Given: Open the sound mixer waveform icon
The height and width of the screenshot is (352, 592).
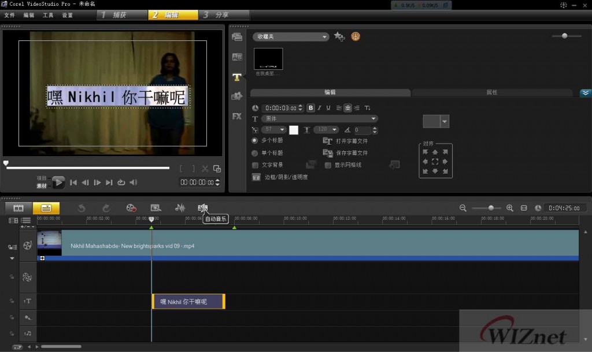Looking at the screenshot, I should pos(180,208).
